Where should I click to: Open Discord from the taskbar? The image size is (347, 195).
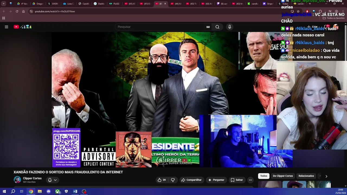[49, 191]
